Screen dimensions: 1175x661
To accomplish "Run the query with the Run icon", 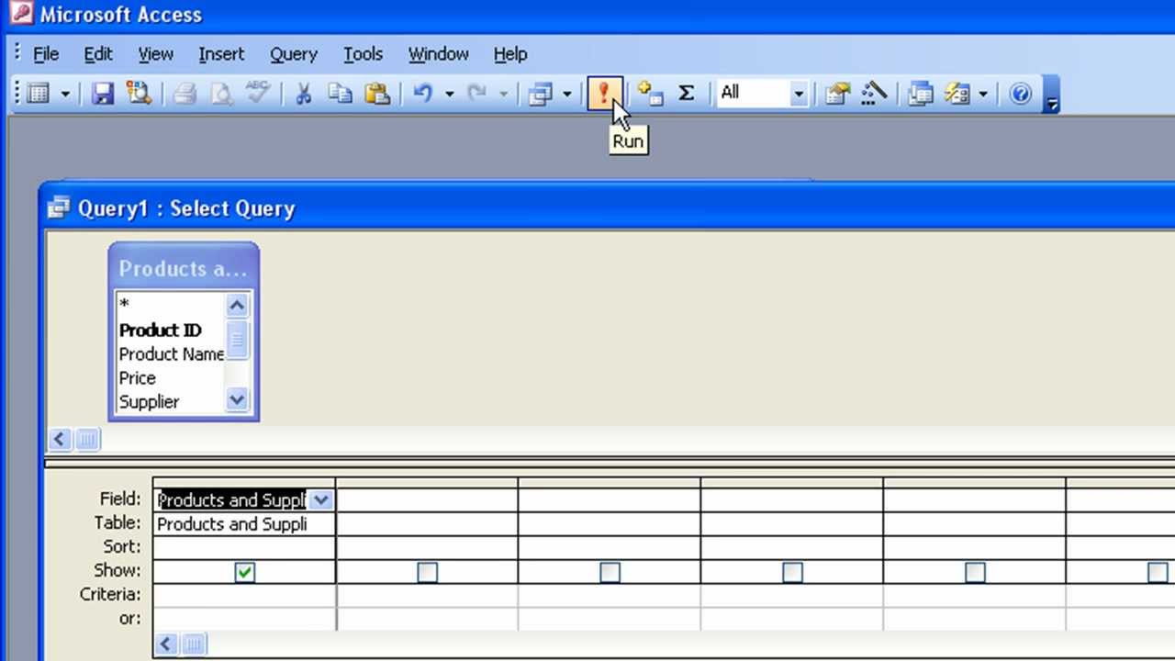I will pos(604,93).
